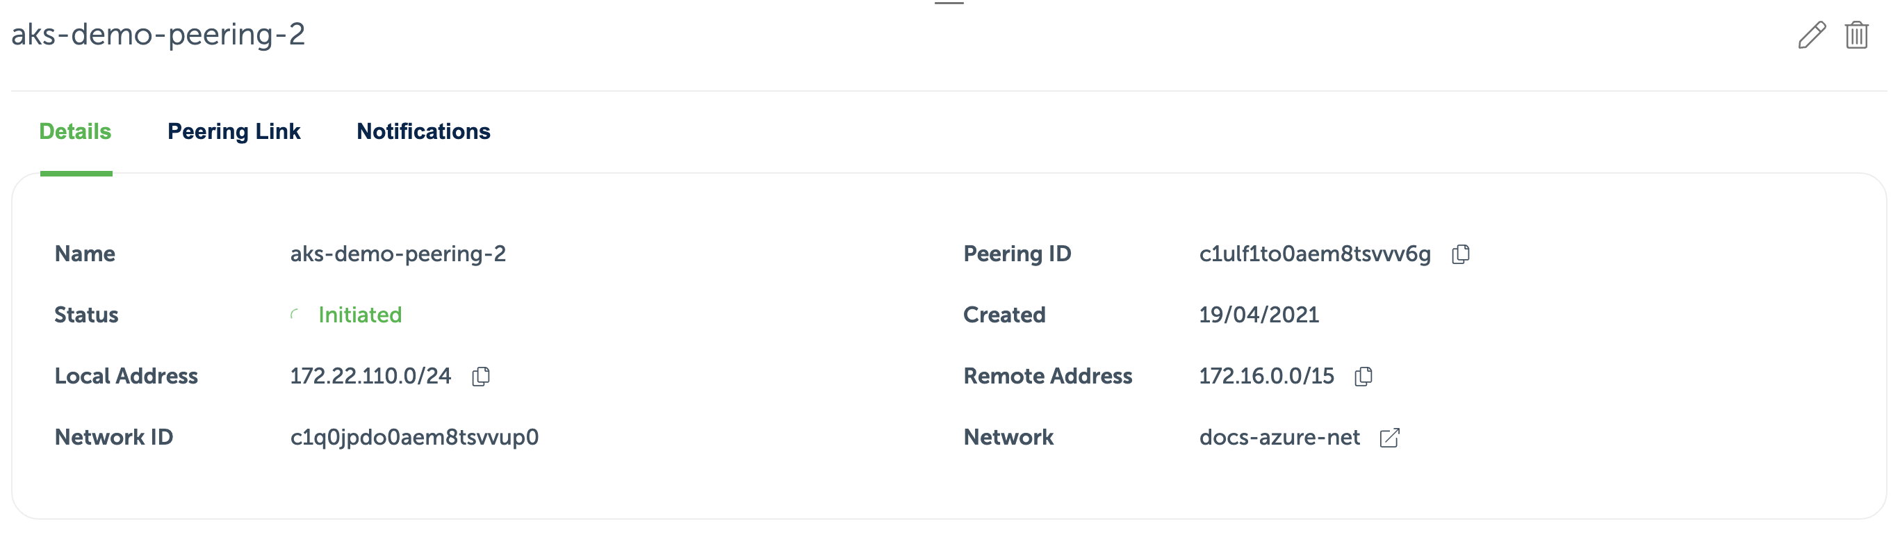
Task: Click the edit pencil icon
Action: coord(1812,35)
